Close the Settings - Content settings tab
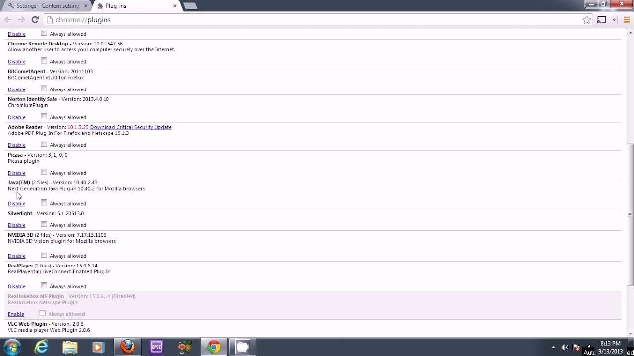 85,6
